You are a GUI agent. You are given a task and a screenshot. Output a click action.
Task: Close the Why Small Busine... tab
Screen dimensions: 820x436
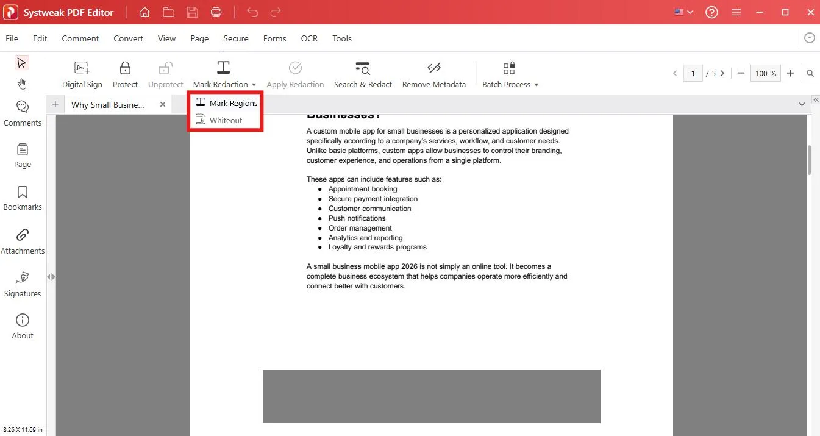click(163, 104)
